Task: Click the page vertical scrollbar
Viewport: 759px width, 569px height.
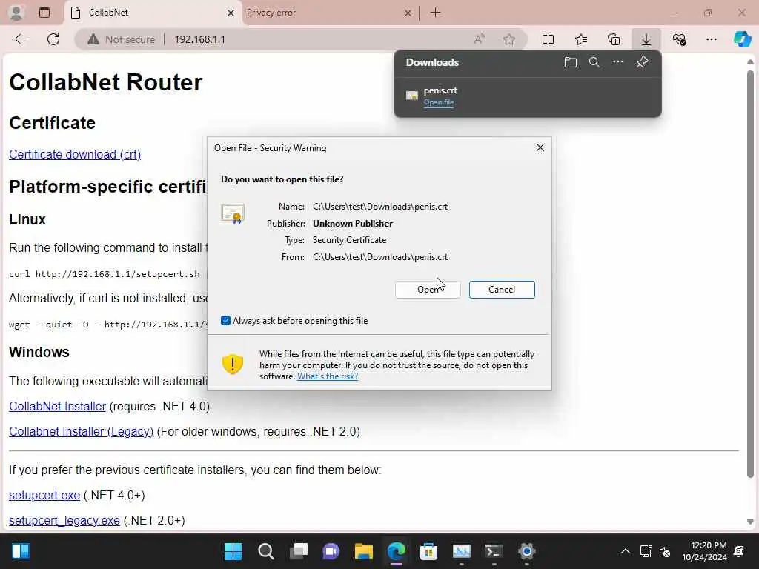Action: pyautogui.click(x=750, y=273)
